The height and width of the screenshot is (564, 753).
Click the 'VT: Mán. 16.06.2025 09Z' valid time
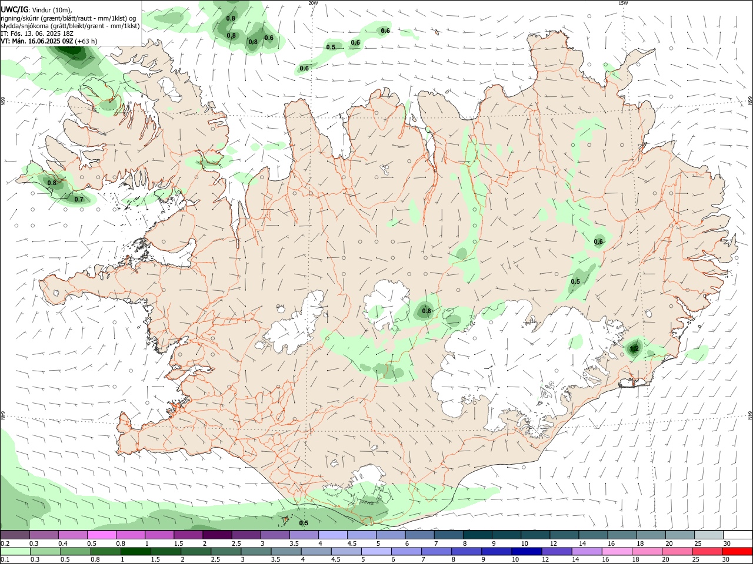(x=37, y=41)
